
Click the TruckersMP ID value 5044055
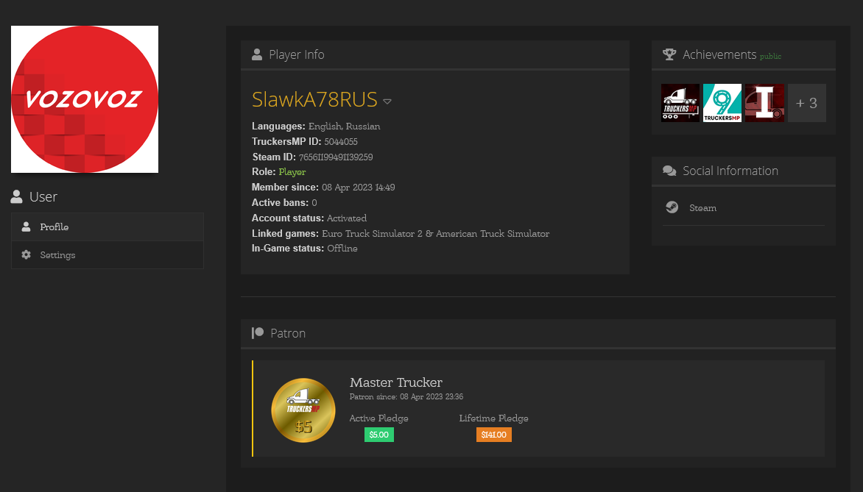pyautogui.click(x=341, y=141)
